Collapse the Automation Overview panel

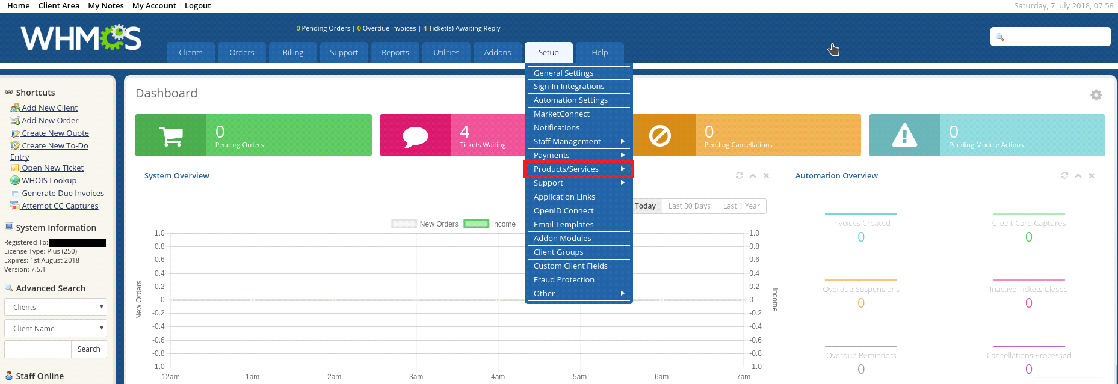(x=1078, y=175)
